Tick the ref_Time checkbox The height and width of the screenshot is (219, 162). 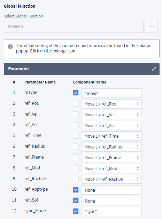(x=76, y=136)
